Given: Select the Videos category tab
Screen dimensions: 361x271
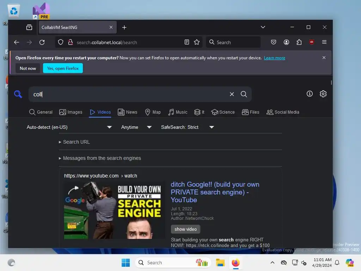Looking at the screenshot, I should (100, 112).
